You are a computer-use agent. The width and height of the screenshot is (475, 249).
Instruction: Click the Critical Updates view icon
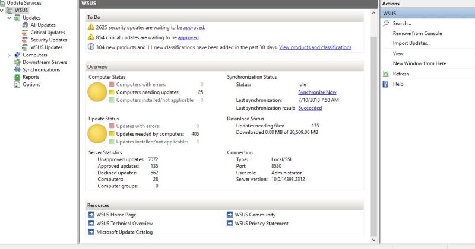[x=25, y=33]
